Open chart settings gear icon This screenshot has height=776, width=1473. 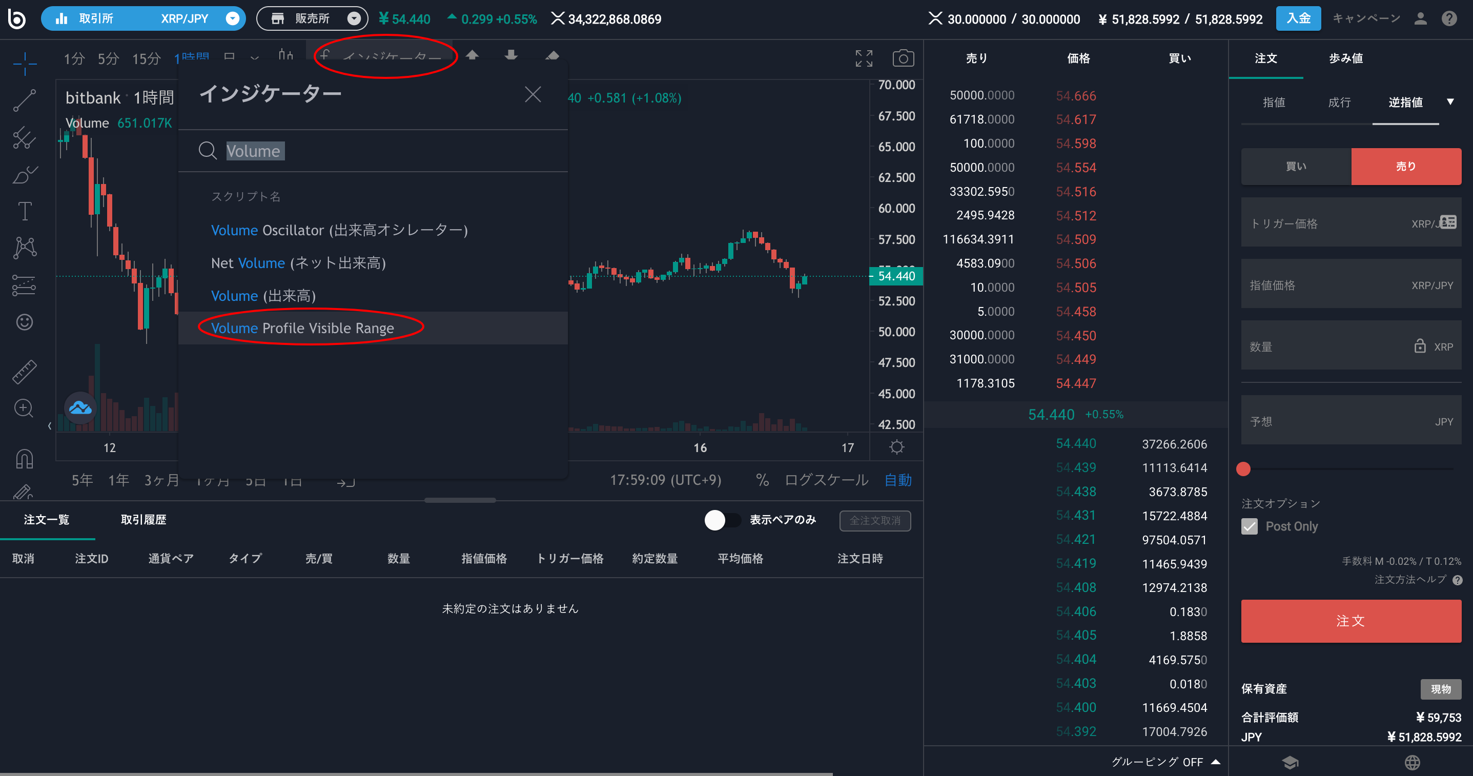896,446
